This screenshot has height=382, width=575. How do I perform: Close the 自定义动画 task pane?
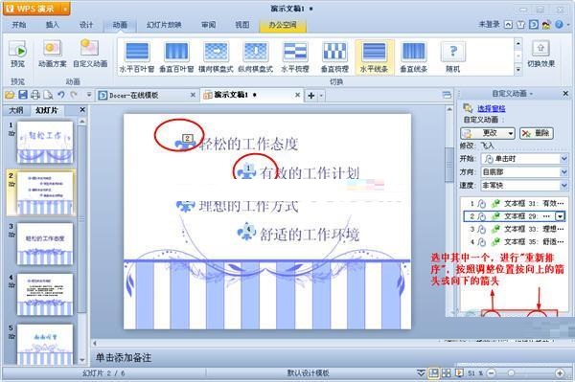(x=565, y=94)
